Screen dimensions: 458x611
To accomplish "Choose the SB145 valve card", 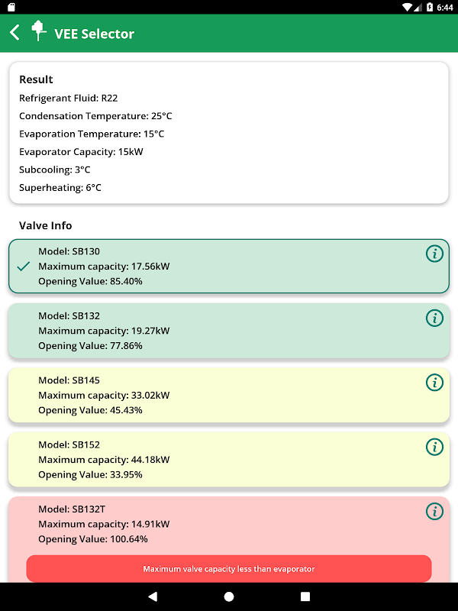I will pyautogui.click(x=229, y=395).
